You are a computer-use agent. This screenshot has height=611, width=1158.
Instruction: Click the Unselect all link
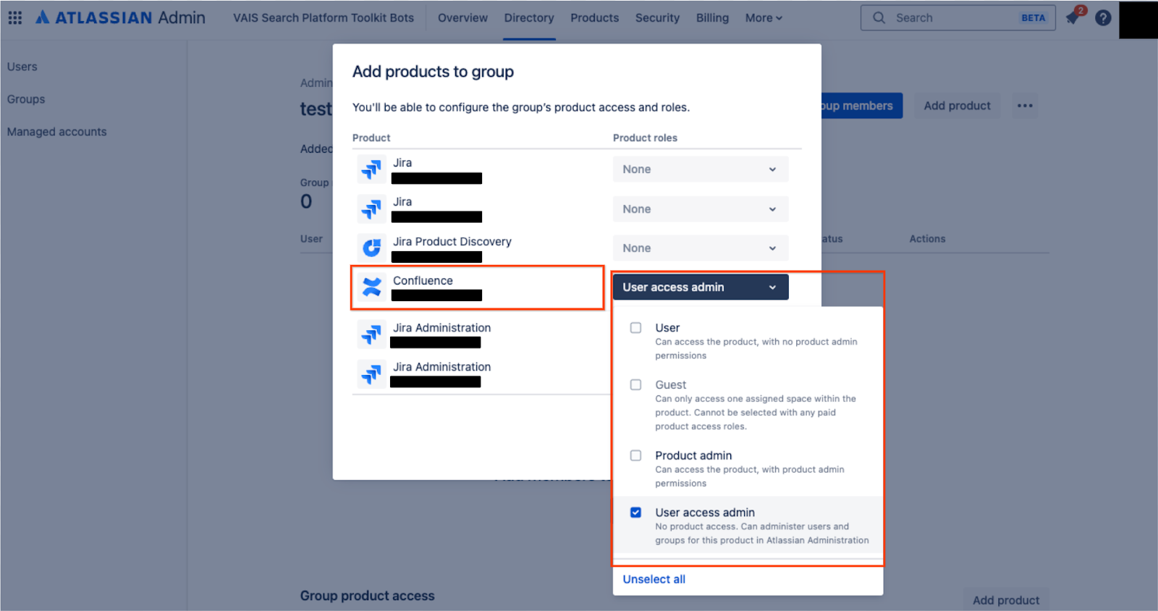pyautogui.click(x=654, y=579)
